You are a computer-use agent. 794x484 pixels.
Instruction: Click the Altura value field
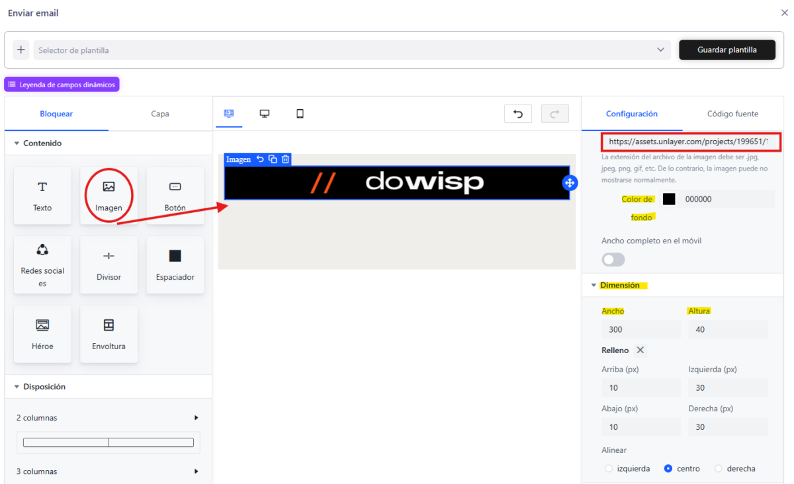[728, 329]
